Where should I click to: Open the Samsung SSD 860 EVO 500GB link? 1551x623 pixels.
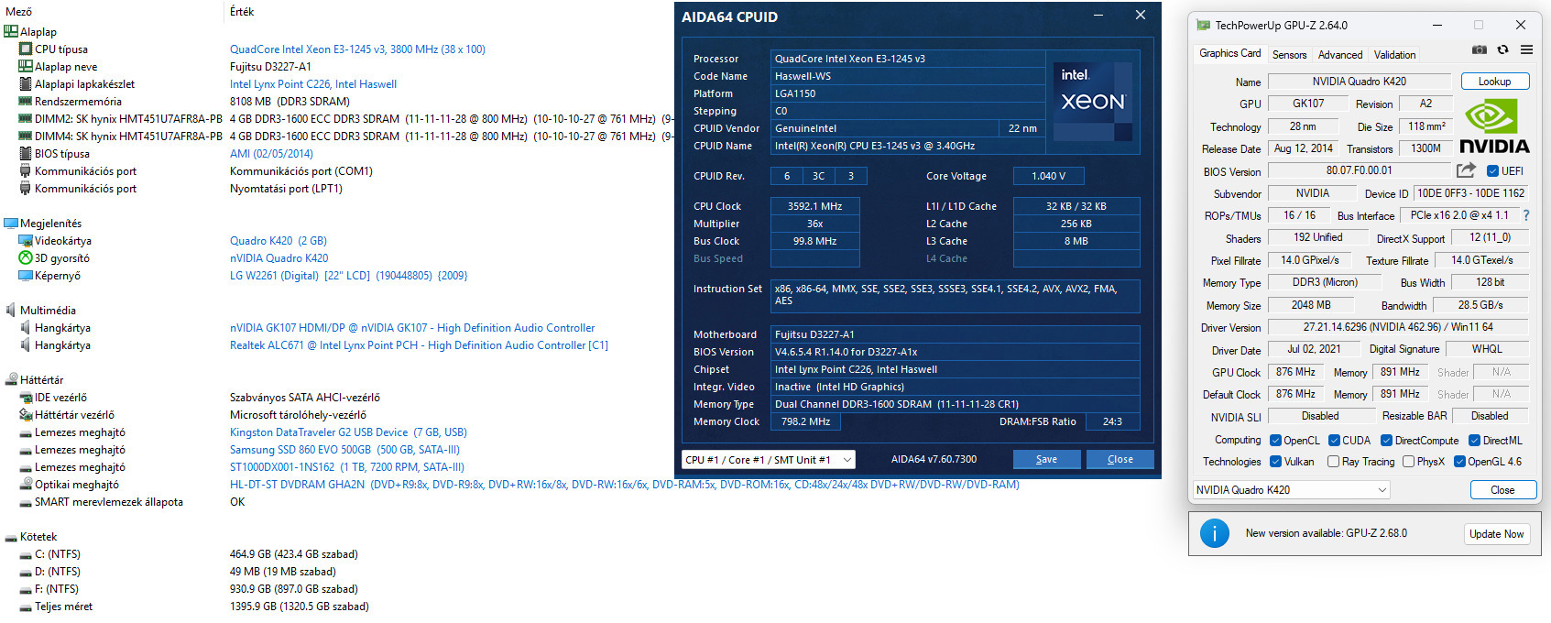pyautogui.click(x=344, y=450)
